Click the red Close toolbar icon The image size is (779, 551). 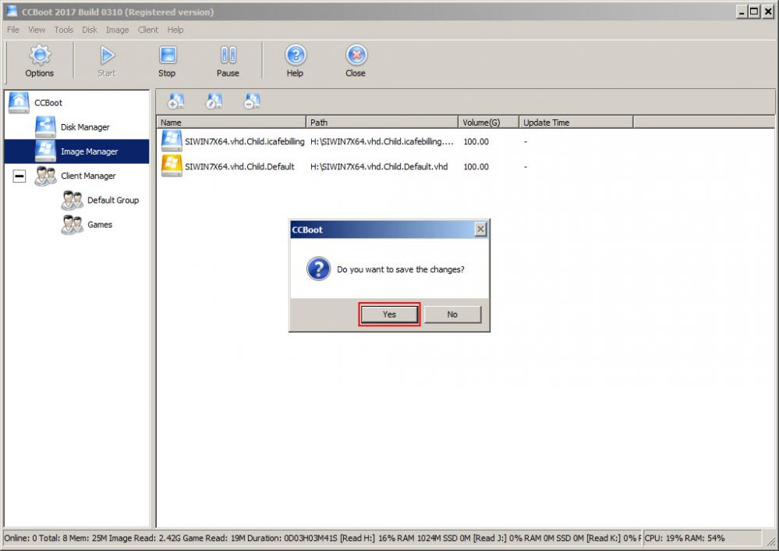pyautogui.click(x=356, y=55)
